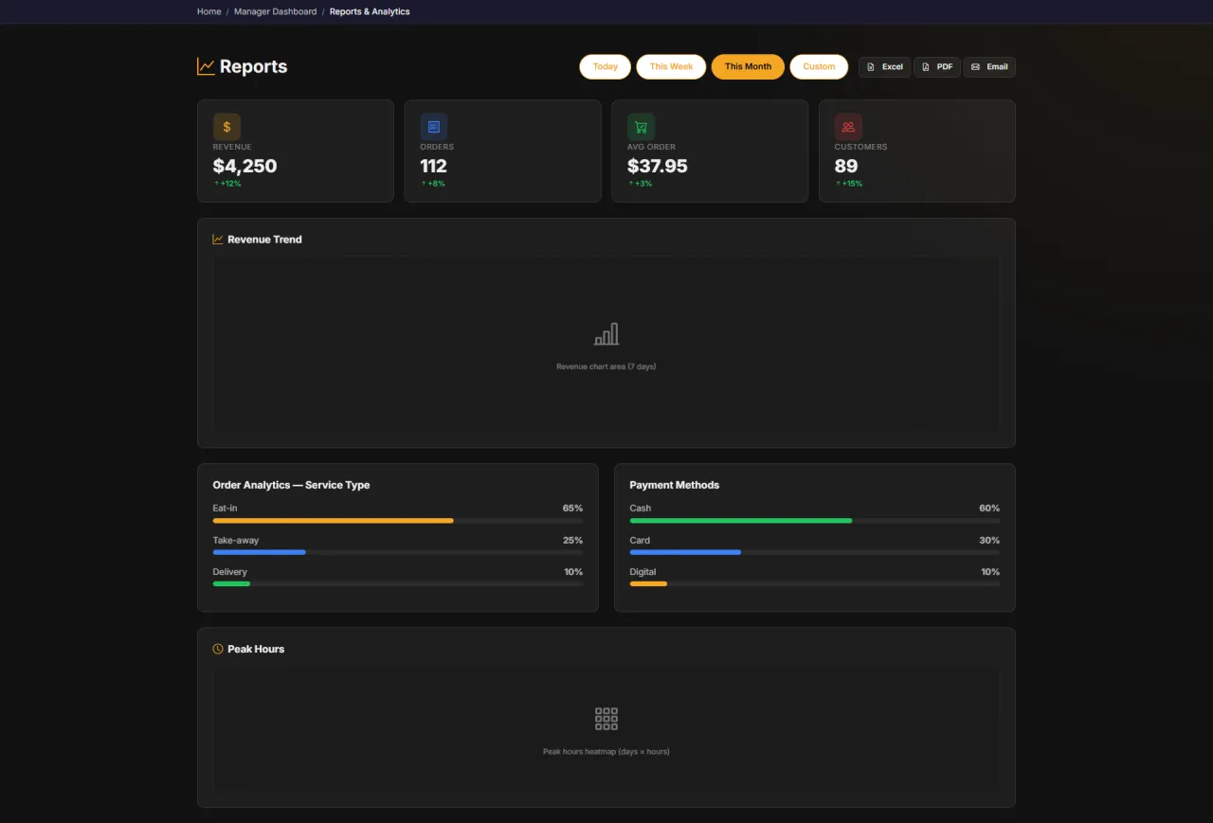Viewport: 1213px width, 823px height.
Task: Go to Home in the breadcrumb
Action: [209, 11]
